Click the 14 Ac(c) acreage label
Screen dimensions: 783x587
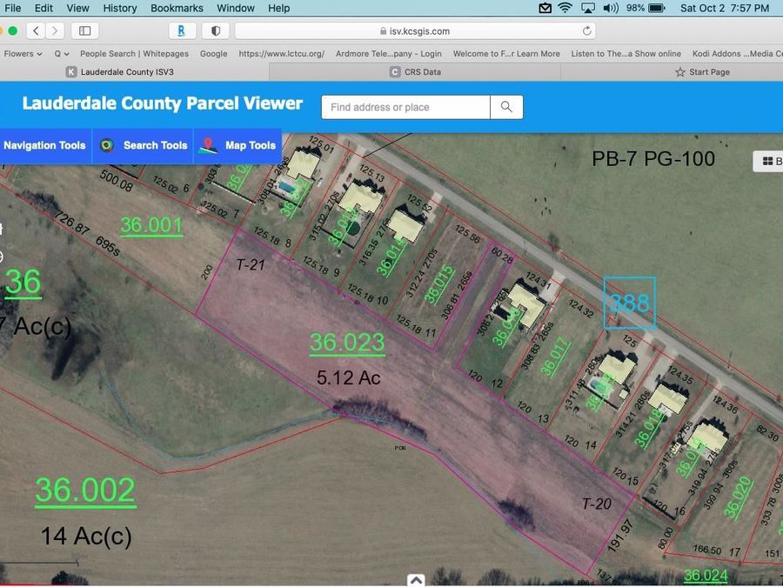tap(86, 537)
